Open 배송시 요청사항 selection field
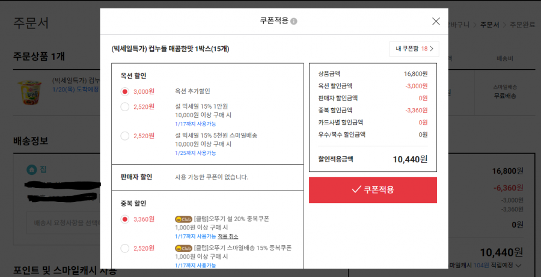The image size is (541, 277). coord(64,222)
